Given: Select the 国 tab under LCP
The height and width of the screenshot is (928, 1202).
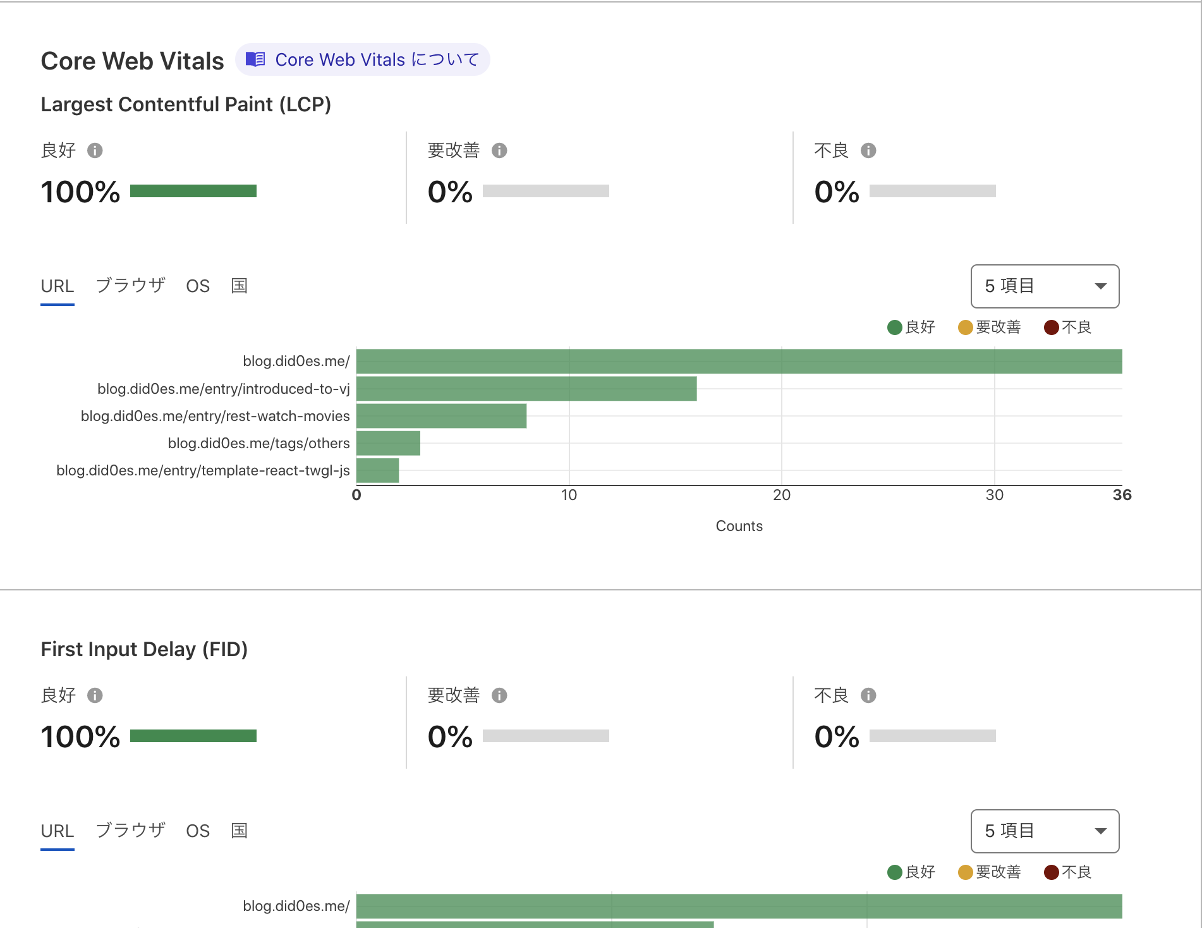Looking at the screenshot, I should coord(238,286).
